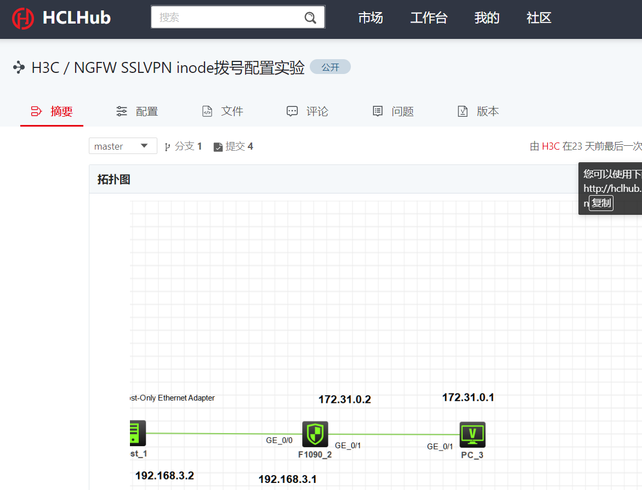This screenshot has width=642, height=490.
Task: Click the 文件 code file icon
Action: point(207,111)
